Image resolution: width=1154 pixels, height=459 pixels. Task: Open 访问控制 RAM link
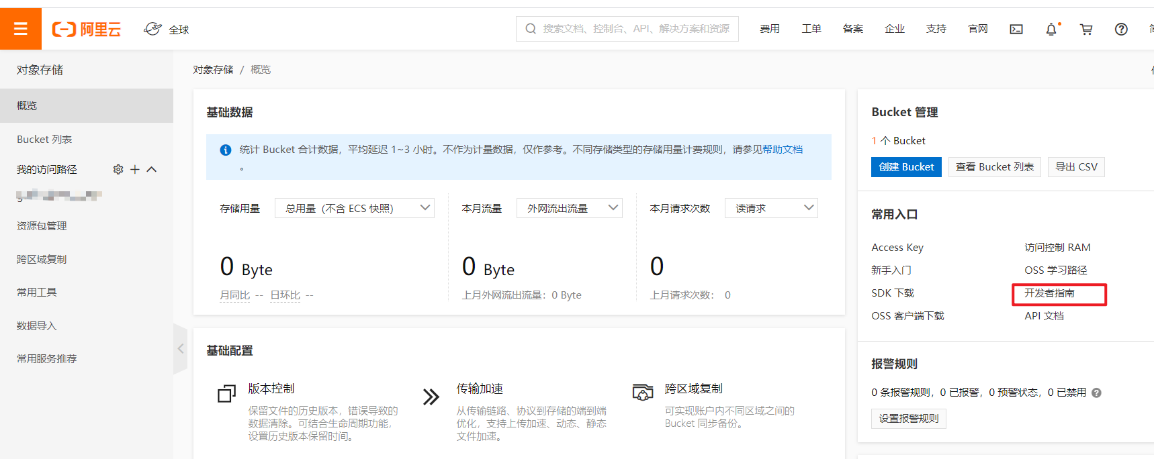tap(1057, 248)
